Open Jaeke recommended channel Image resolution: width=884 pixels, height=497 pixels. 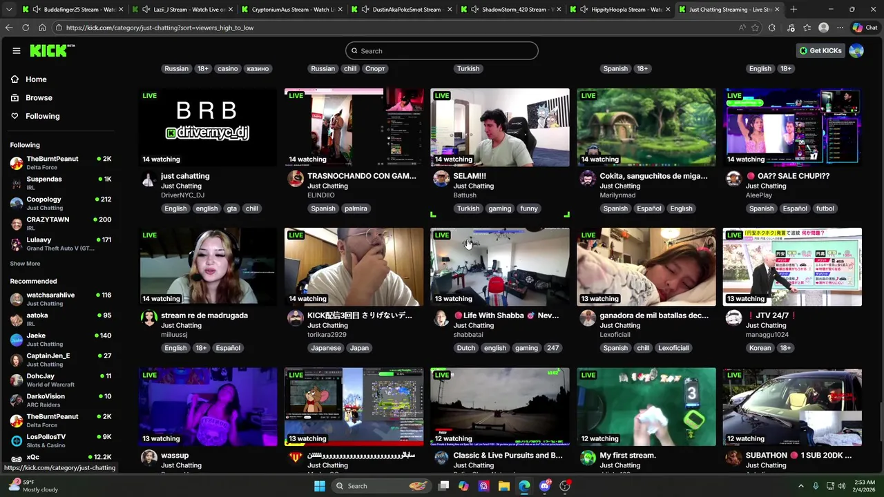click(61, 340)
